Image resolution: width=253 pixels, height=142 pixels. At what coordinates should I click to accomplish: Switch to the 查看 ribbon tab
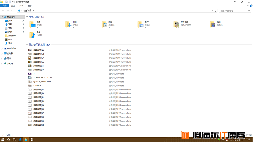[x=30, y=5]
